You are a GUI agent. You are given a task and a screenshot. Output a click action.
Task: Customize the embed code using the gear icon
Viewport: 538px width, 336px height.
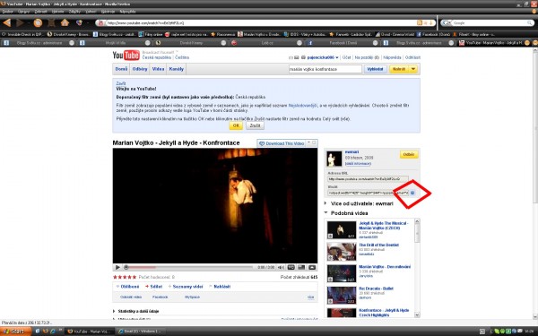[x=412, y=193]
